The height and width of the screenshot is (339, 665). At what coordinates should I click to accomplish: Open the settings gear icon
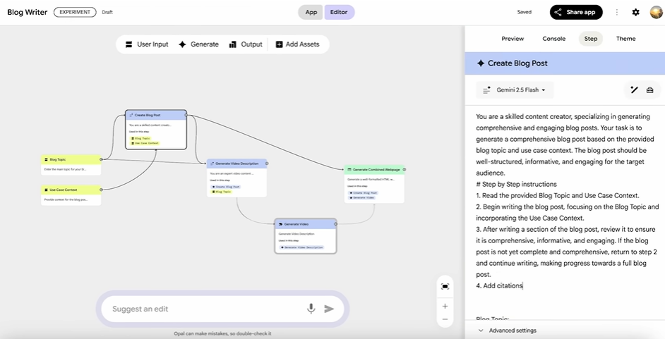point(635,12)
